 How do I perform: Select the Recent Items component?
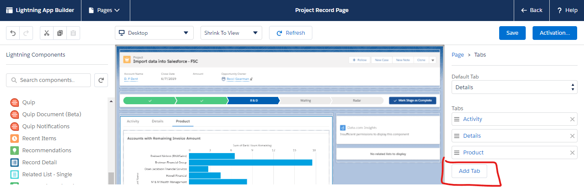[x=33, y=139]
